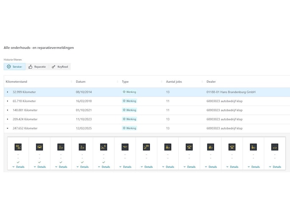Screen dimensions: 290x218
Task: Toggle the Reparatie history filter
Action: pyautogui.click(x=37, y=67)
